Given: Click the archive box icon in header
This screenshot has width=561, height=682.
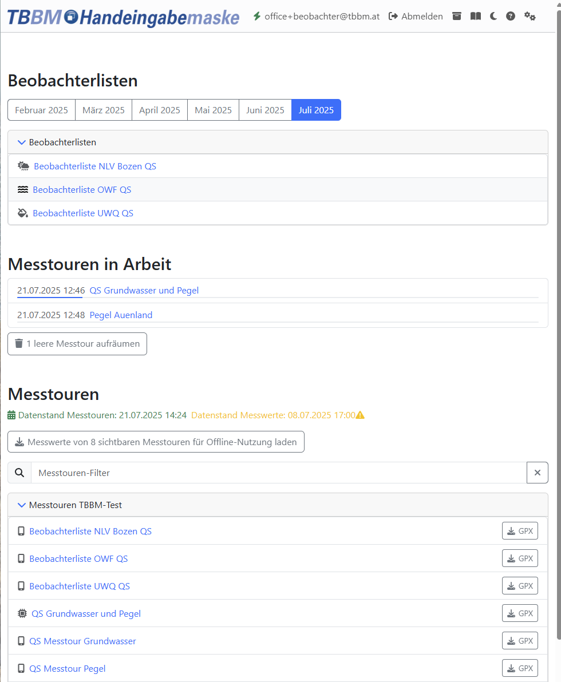Looking at the screenshot, I should click(x=457, y=16).
